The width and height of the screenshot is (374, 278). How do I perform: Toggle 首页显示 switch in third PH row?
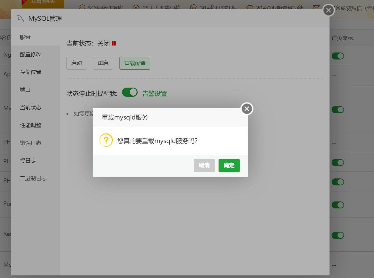click(x=338, y=182)
